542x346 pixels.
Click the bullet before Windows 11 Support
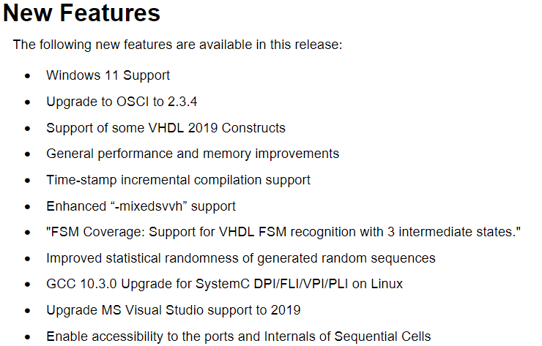pyautogui.click(x=28, y=76)
